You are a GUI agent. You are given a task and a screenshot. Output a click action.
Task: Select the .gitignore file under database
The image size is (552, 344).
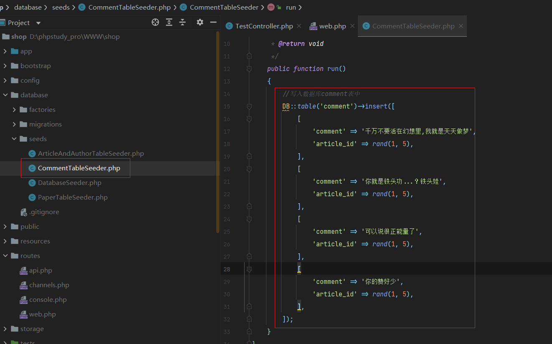44,212
